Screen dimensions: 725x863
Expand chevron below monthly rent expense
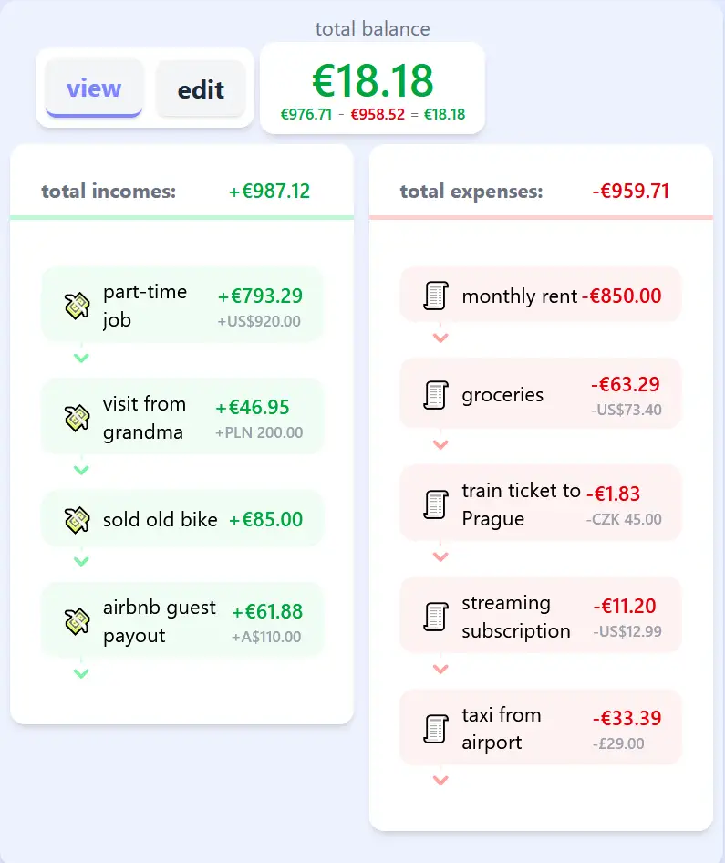click(440, 338)
